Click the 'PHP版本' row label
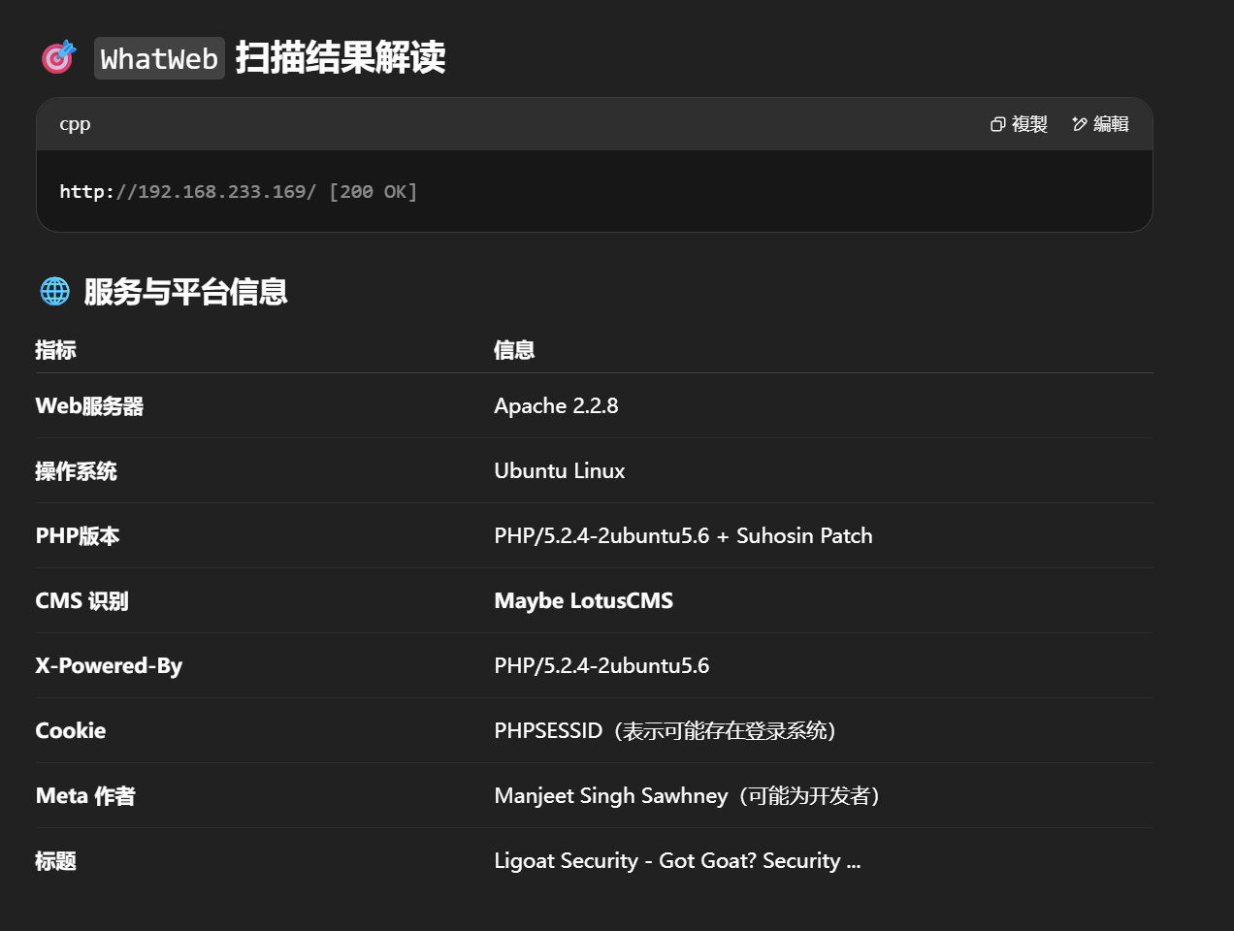 pos(78,535)
